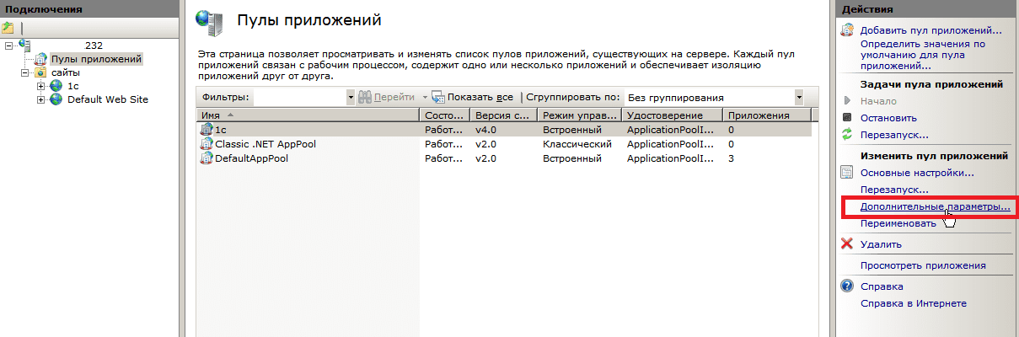
Task: Click the сайты folder icon in the tree
Action: point(40,73)
